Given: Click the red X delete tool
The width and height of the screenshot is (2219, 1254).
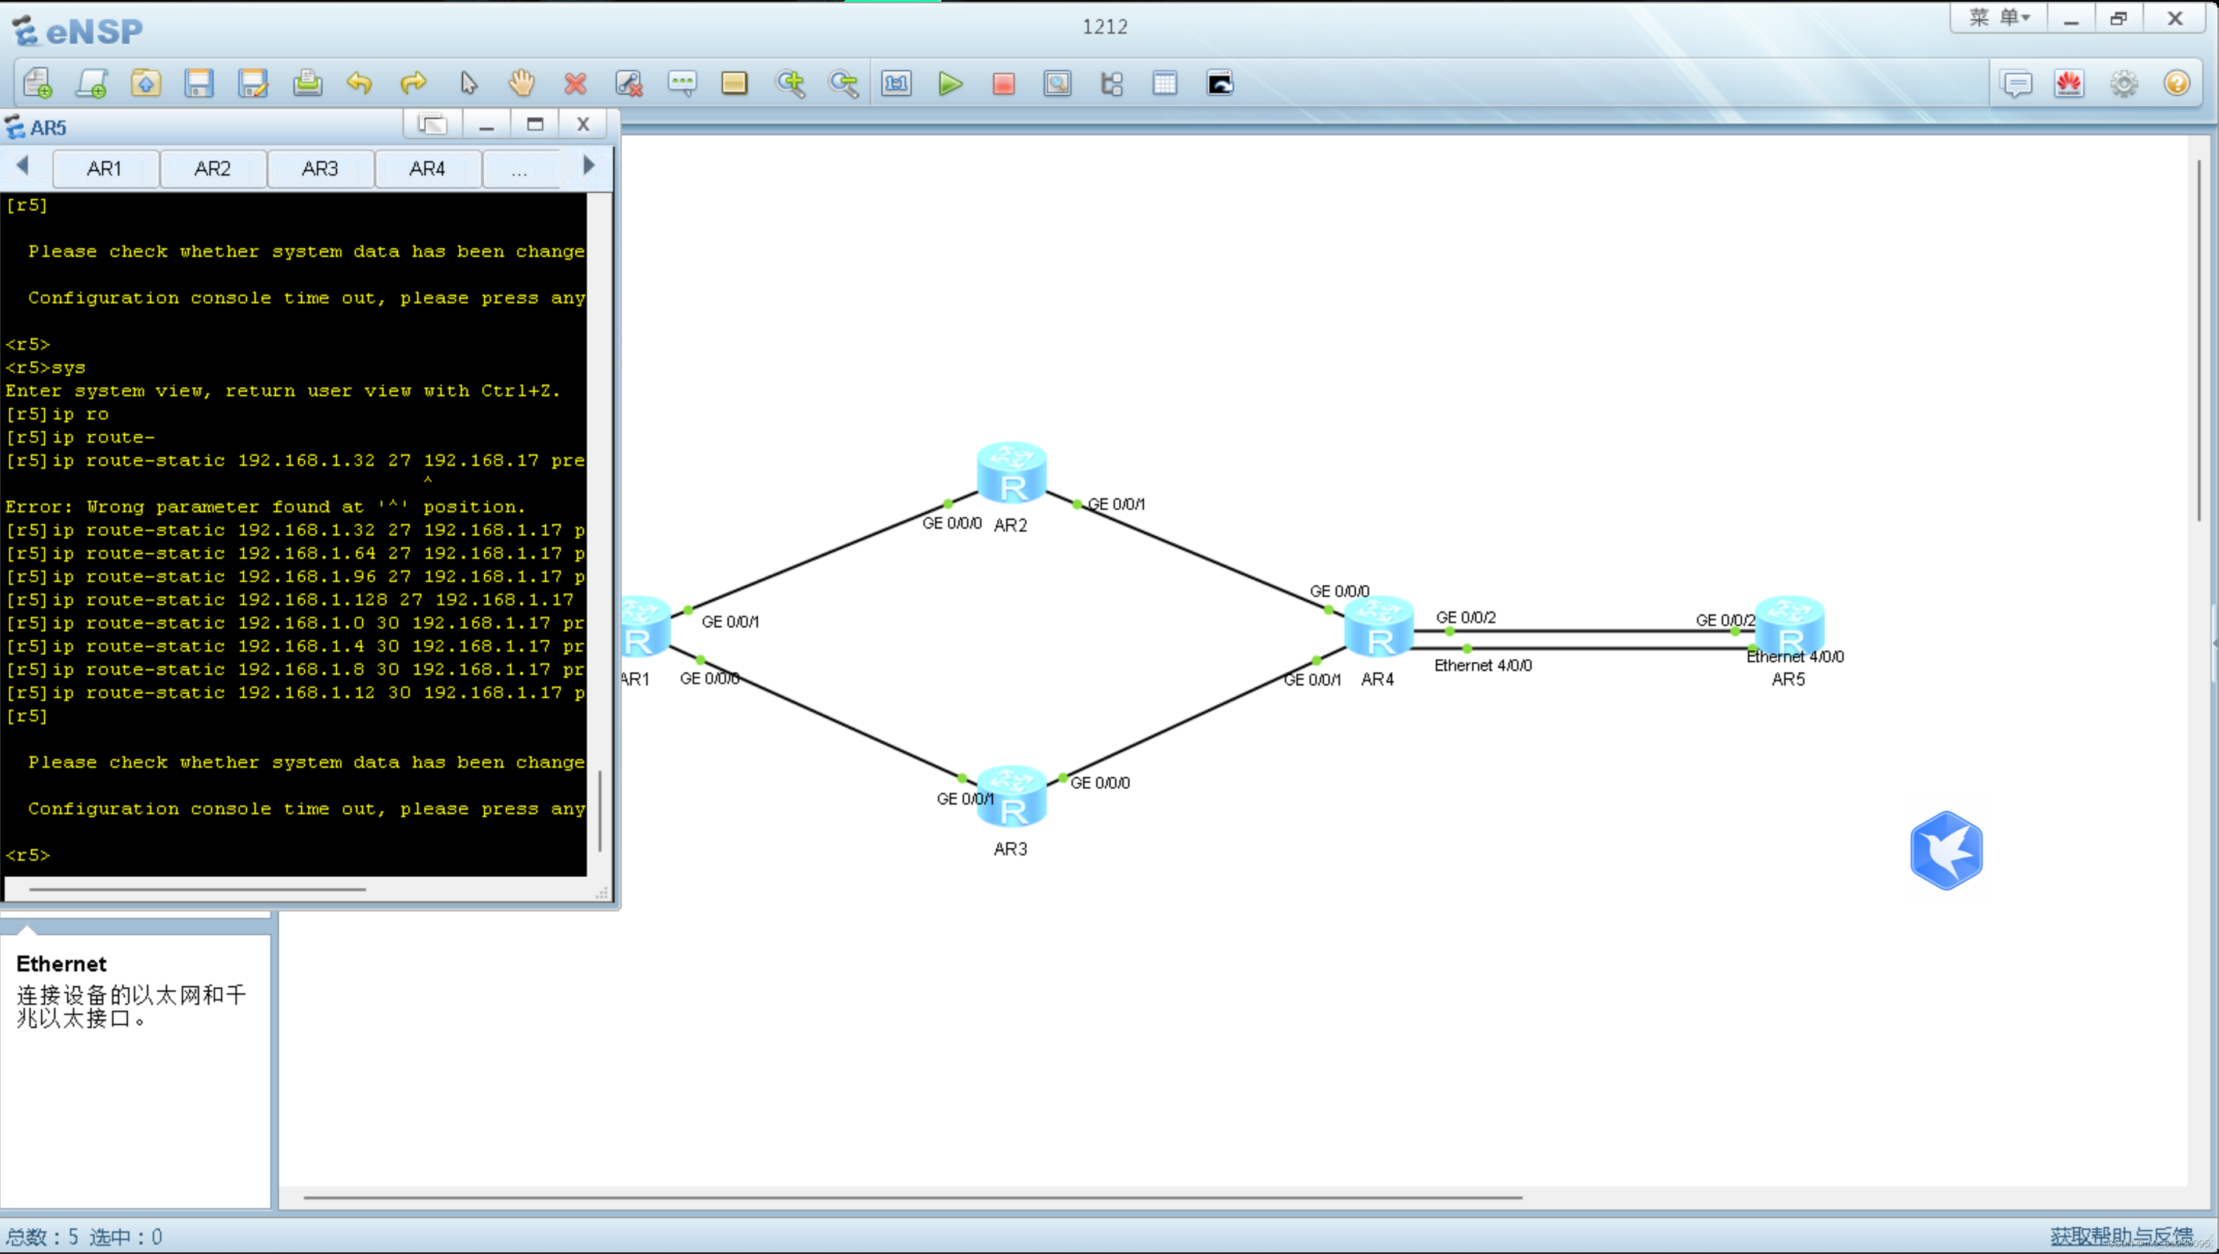Looking at the screenshot, I should pos(575,84).
